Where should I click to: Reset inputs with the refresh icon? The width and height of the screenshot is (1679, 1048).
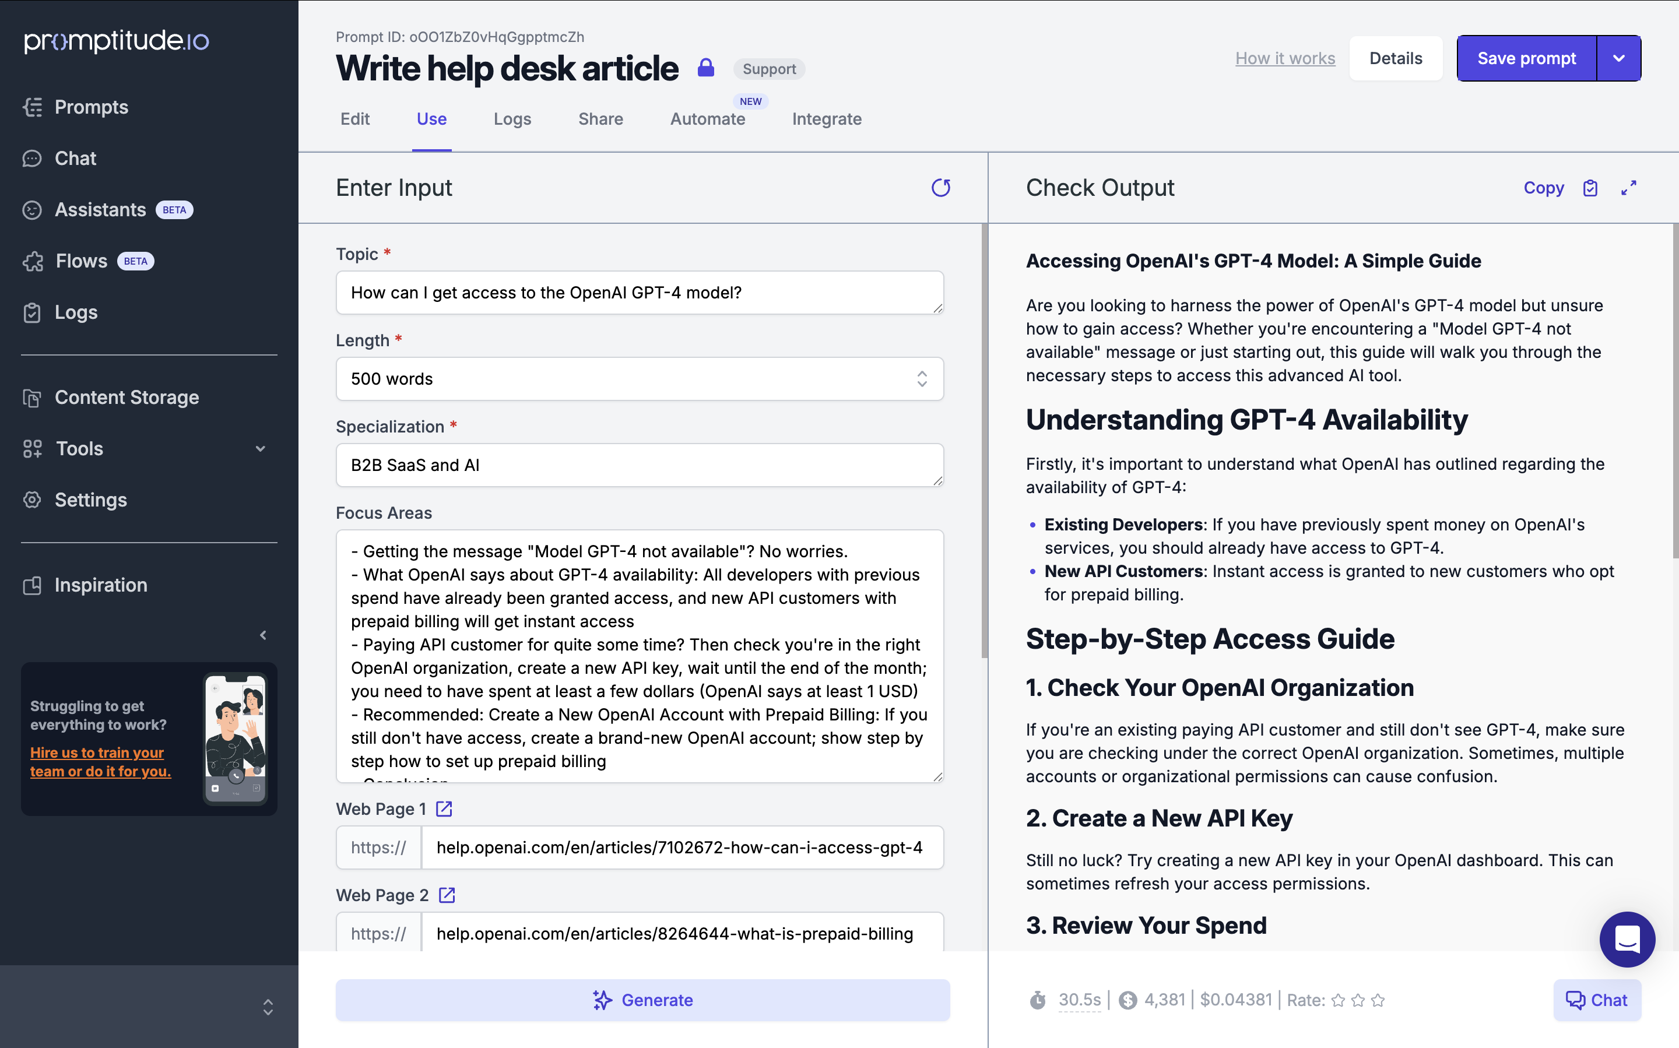click(x=940, y=187)
